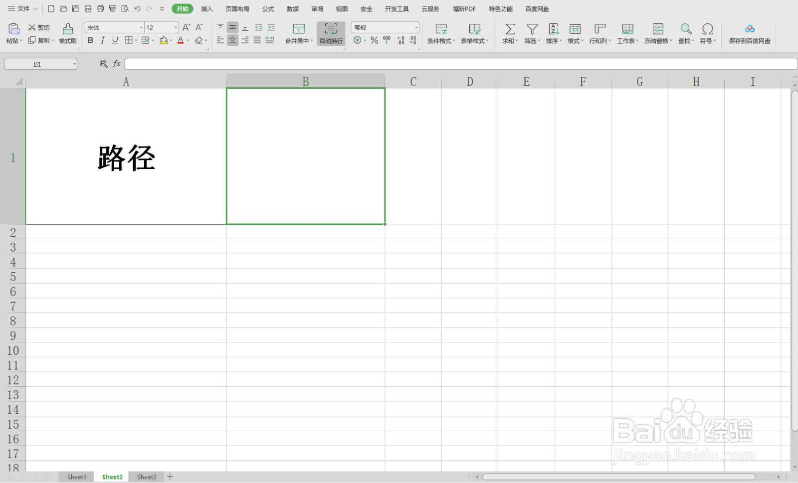798x483 pixels.
Task: Expand 表格样式 table style menu
Action: [474, 41]
